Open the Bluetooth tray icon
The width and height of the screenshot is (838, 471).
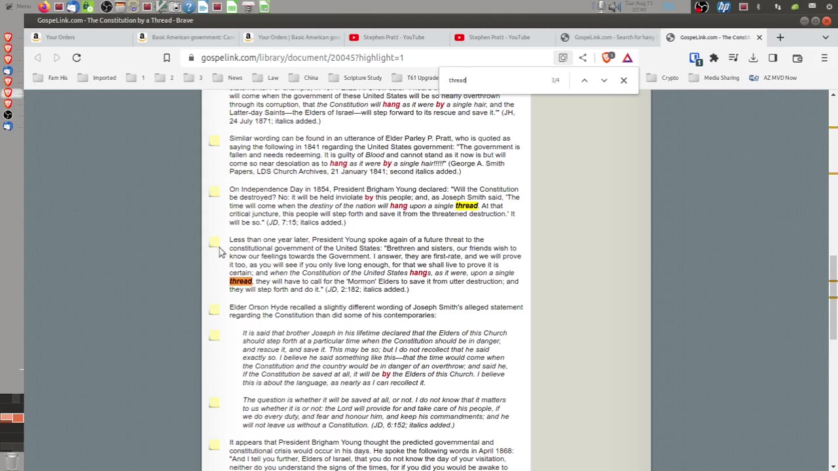pyautogui.click(x=759, y=7)
